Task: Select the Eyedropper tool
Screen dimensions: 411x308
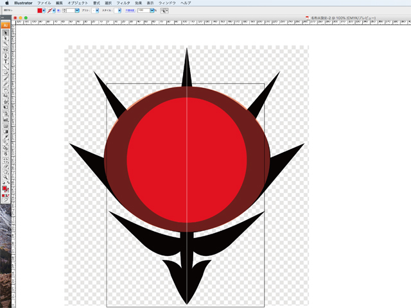Action: 6,137
